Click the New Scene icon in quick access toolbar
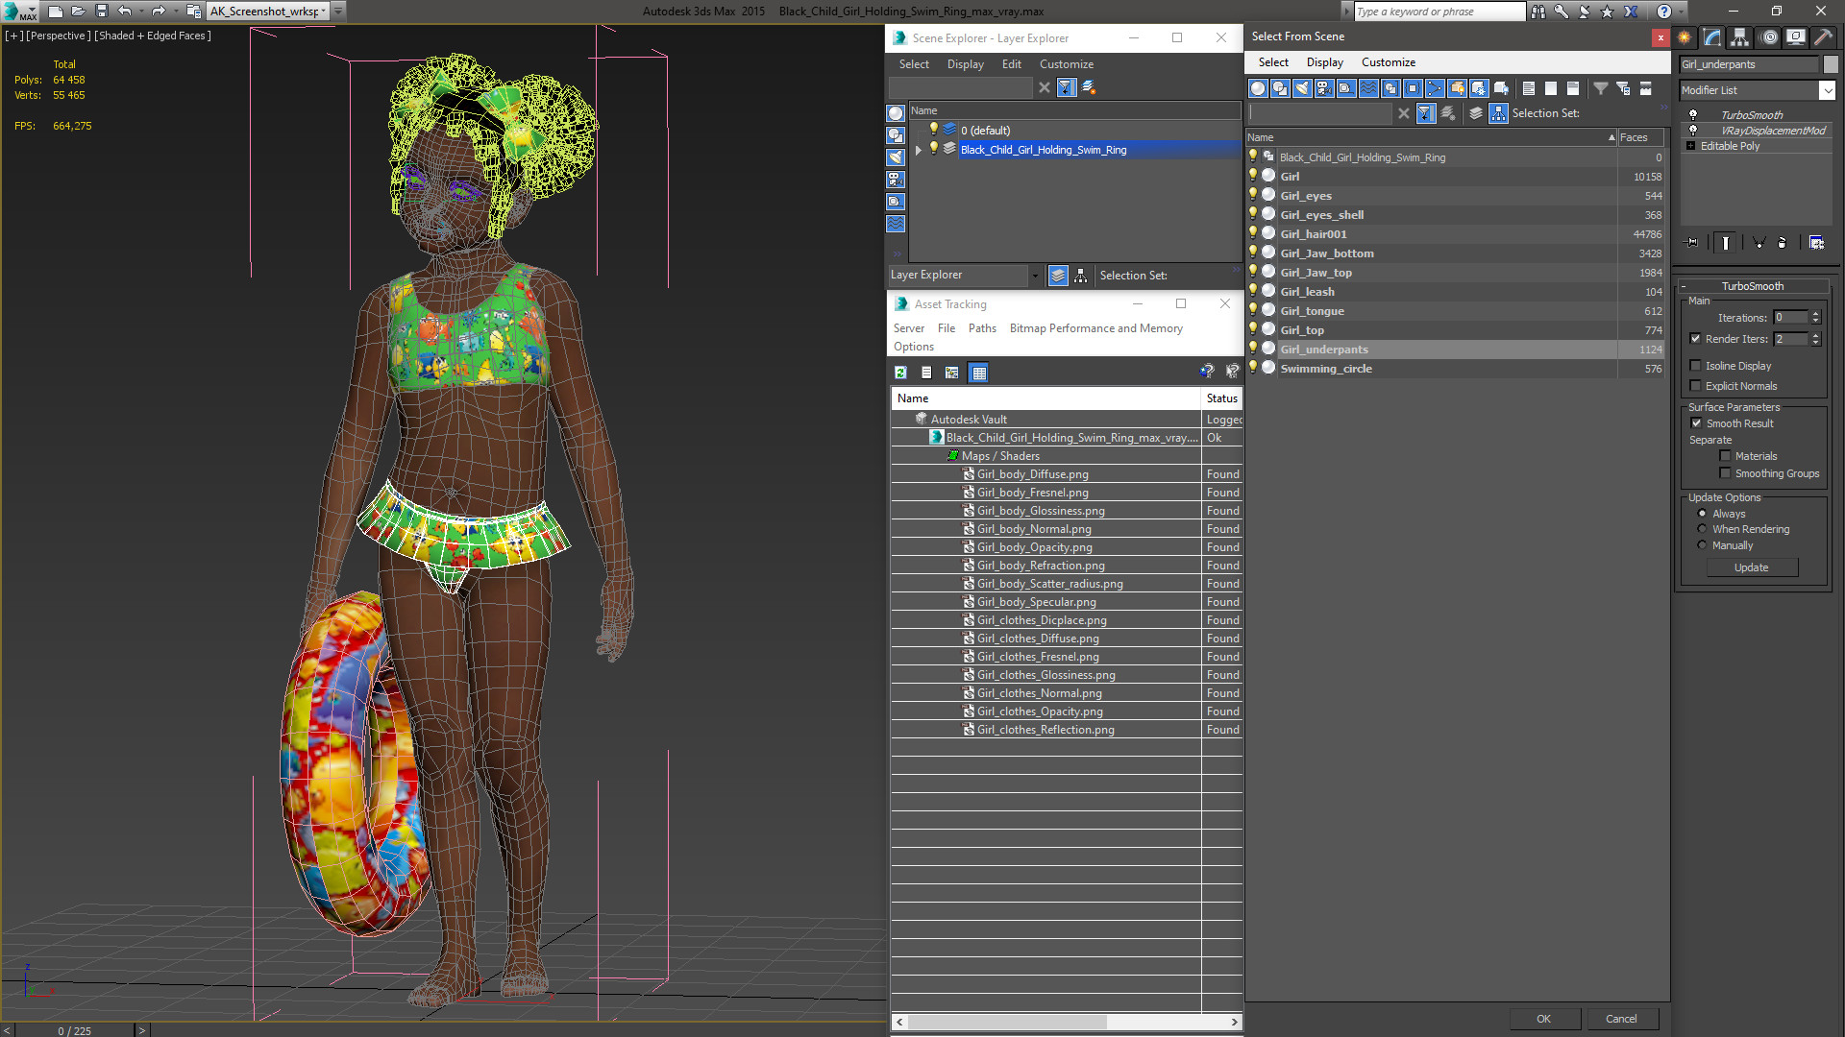Image resolution: width=1845 pixels, height=1037 pixels. pos(55,12)
